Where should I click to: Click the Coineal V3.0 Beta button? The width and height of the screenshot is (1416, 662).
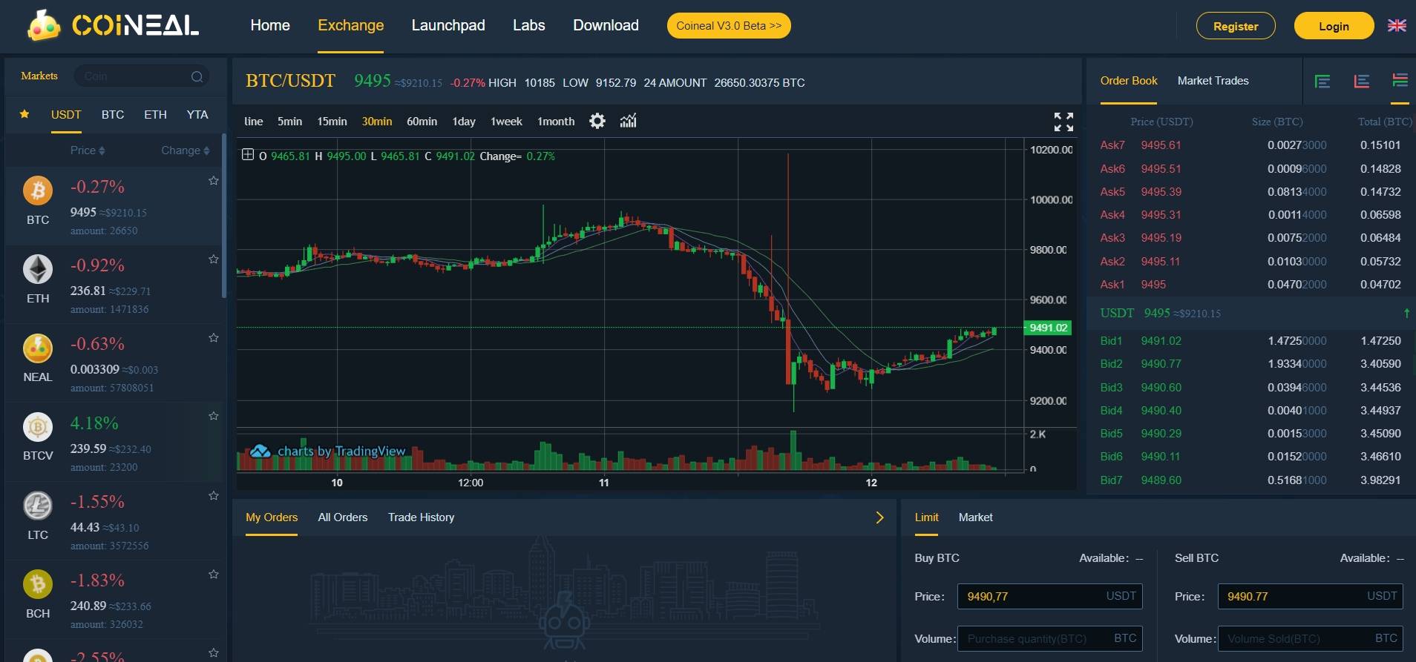click(x=729, y=25)
